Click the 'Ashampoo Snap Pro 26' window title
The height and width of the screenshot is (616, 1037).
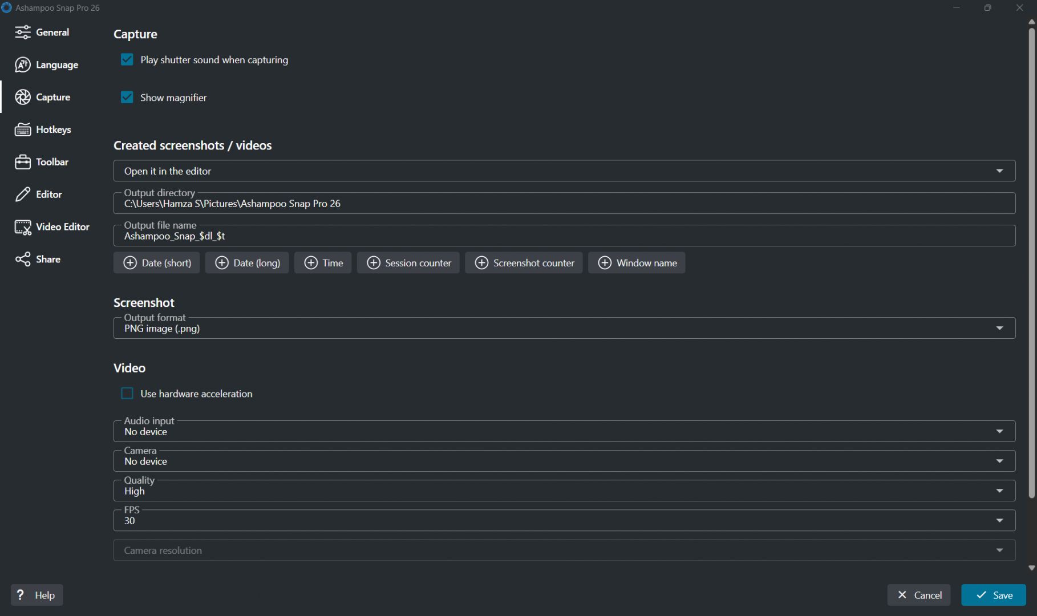pyautogui.click(x=58, y=8)
